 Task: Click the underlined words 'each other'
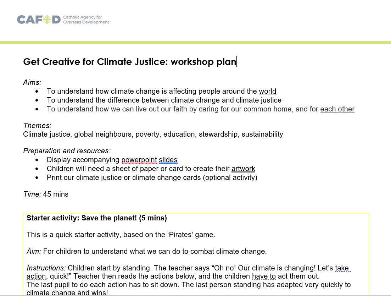point(337,109)
